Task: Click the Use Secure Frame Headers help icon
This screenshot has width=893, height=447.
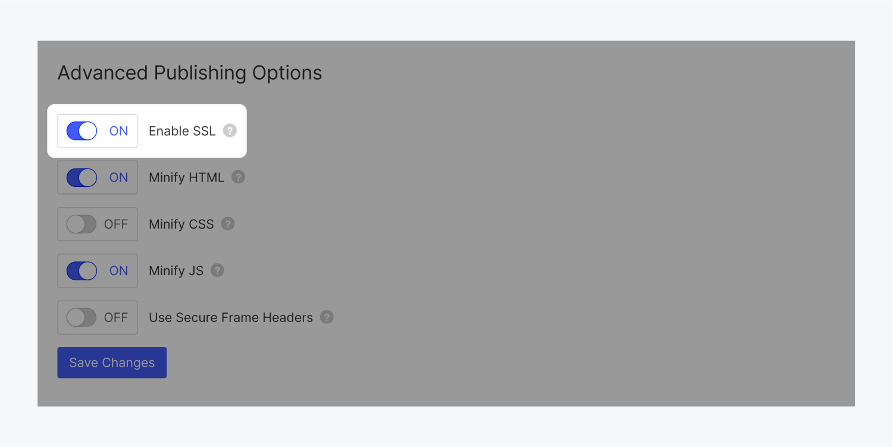Action: (327, 317)
